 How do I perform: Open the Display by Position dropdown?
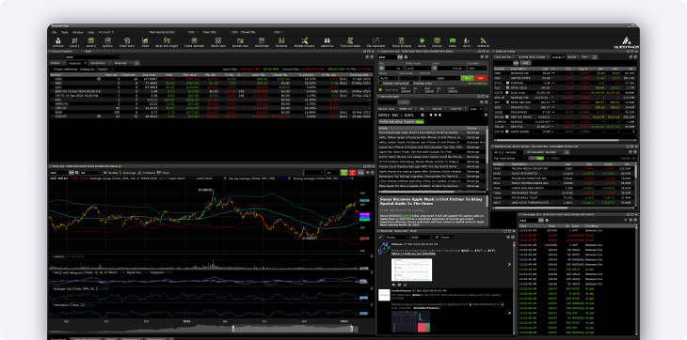[x=105, y=70]
